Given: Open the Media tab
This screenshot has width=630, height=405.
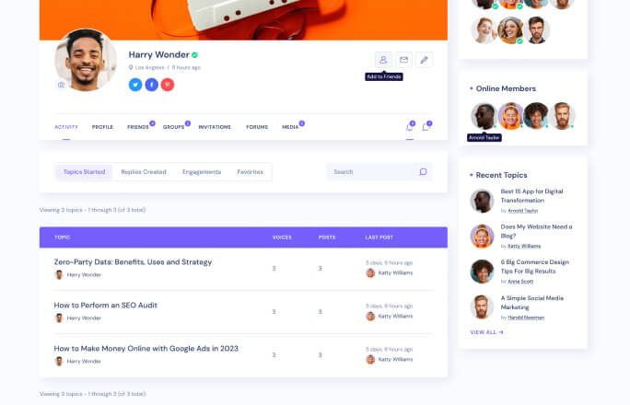Looking at the screenshot, I should tap(290, 127).
